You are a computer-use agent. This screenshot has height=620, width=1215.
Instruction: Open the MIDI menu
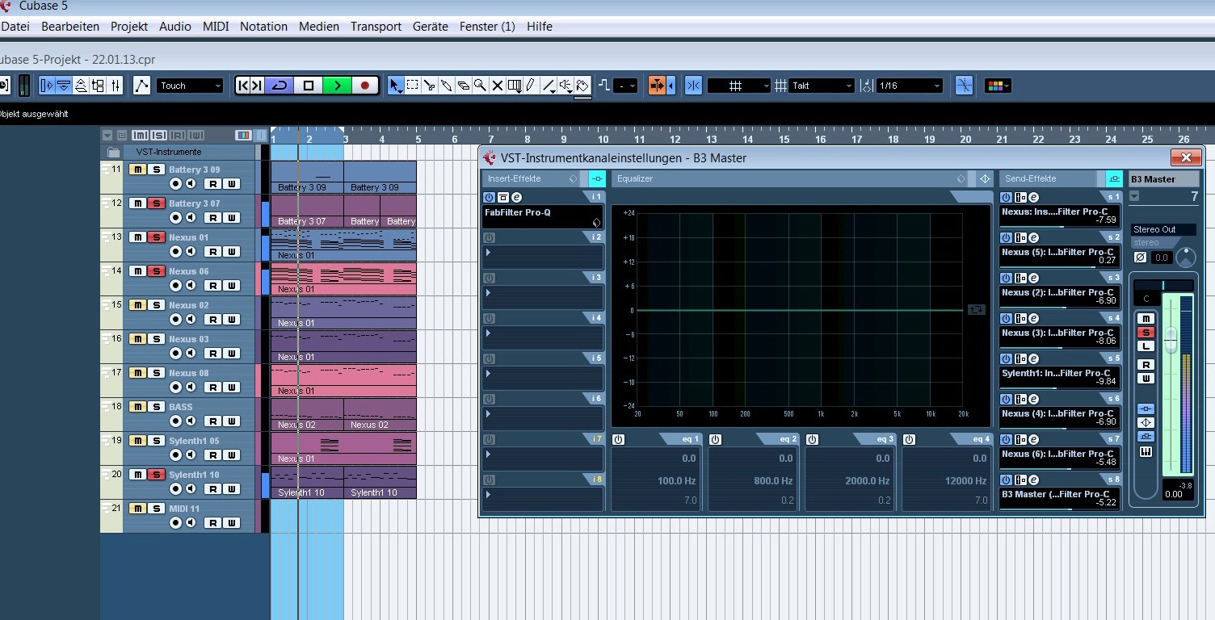pyautogui.click(x=216, y=27)
